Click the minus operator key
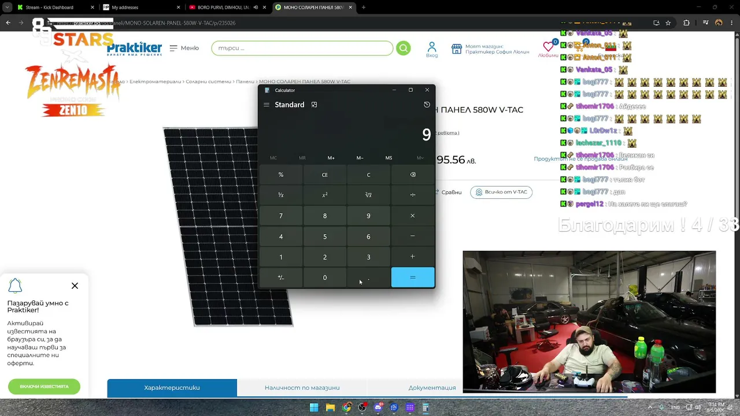 pos(412,236)
